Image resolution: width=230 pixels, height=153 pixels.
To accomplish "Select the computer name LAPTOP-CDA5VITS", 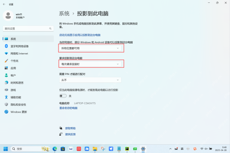I will coord(85,103).
